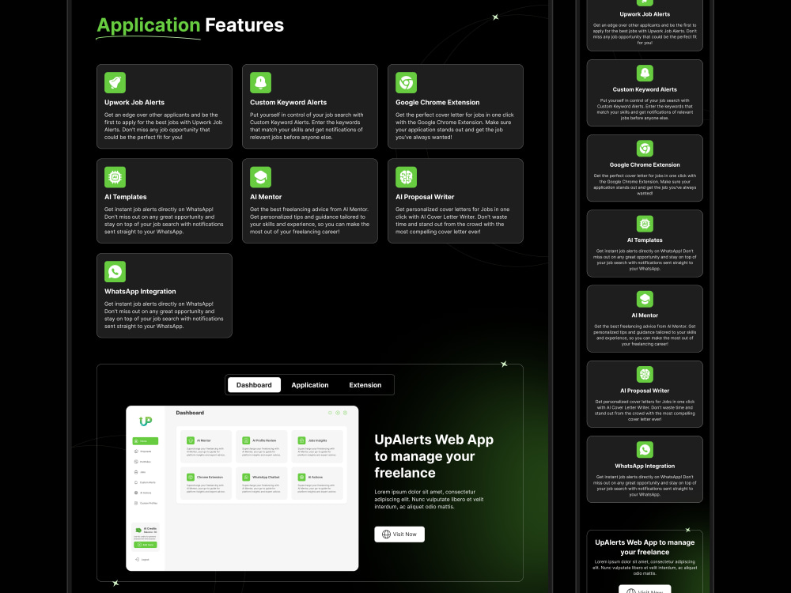This screenshot has height=593, width=791.
Task: Click the 'Google Chrome Extension' title in mobile layout
Action: (x=645, y=165)
